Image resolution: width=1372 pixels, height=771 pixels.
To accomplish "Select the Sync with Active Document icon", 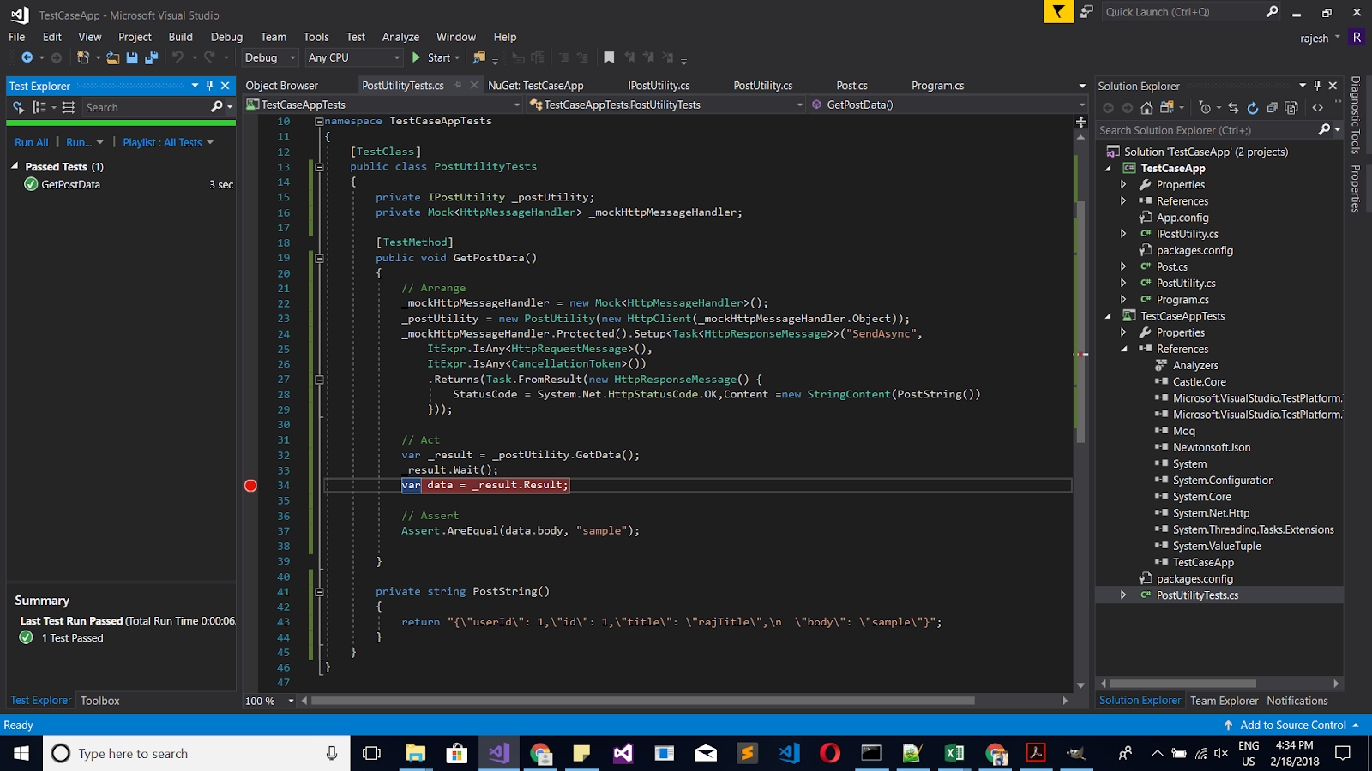I will point(1232,108).
